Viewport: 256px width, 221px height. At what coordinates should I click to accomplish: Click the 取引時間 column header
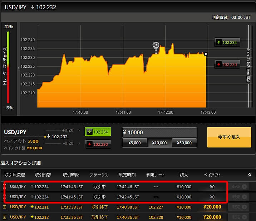[71, 175]
